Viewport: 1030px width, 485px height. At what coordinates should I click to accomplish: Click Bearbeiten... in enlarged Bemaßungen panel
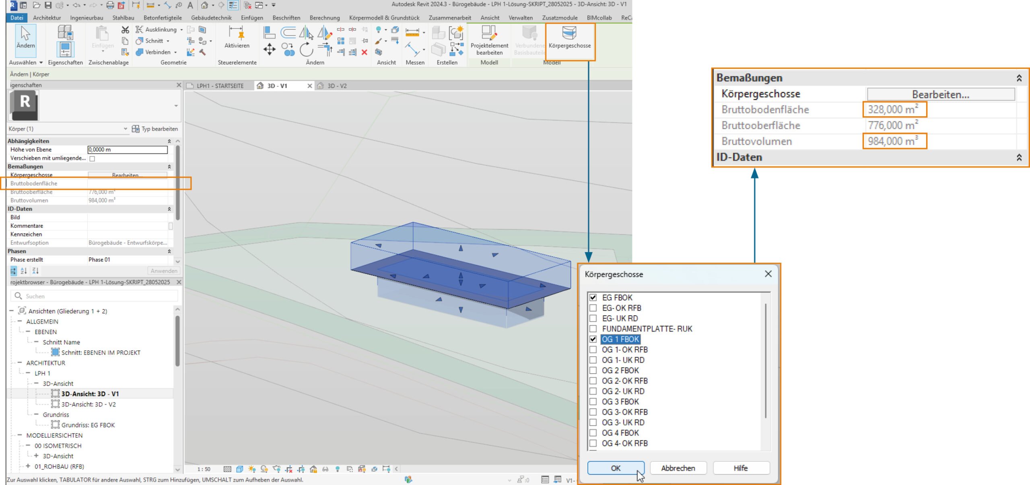click(941, 95)
